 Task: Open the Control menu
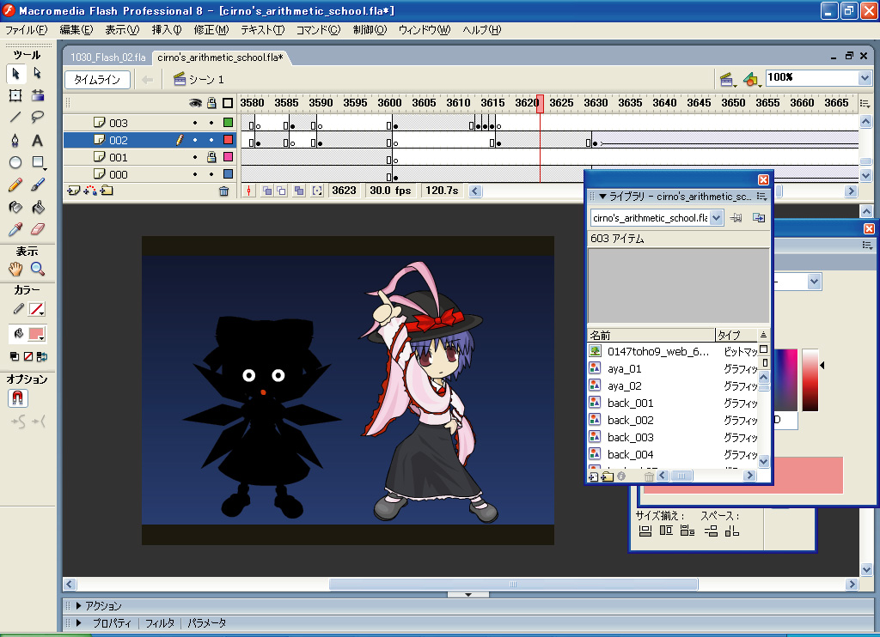(370, 30)
